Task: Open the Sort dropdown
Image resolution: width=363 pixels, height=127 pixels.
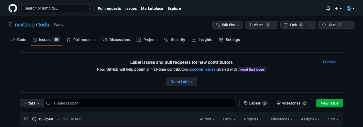Action: [333, 119]
